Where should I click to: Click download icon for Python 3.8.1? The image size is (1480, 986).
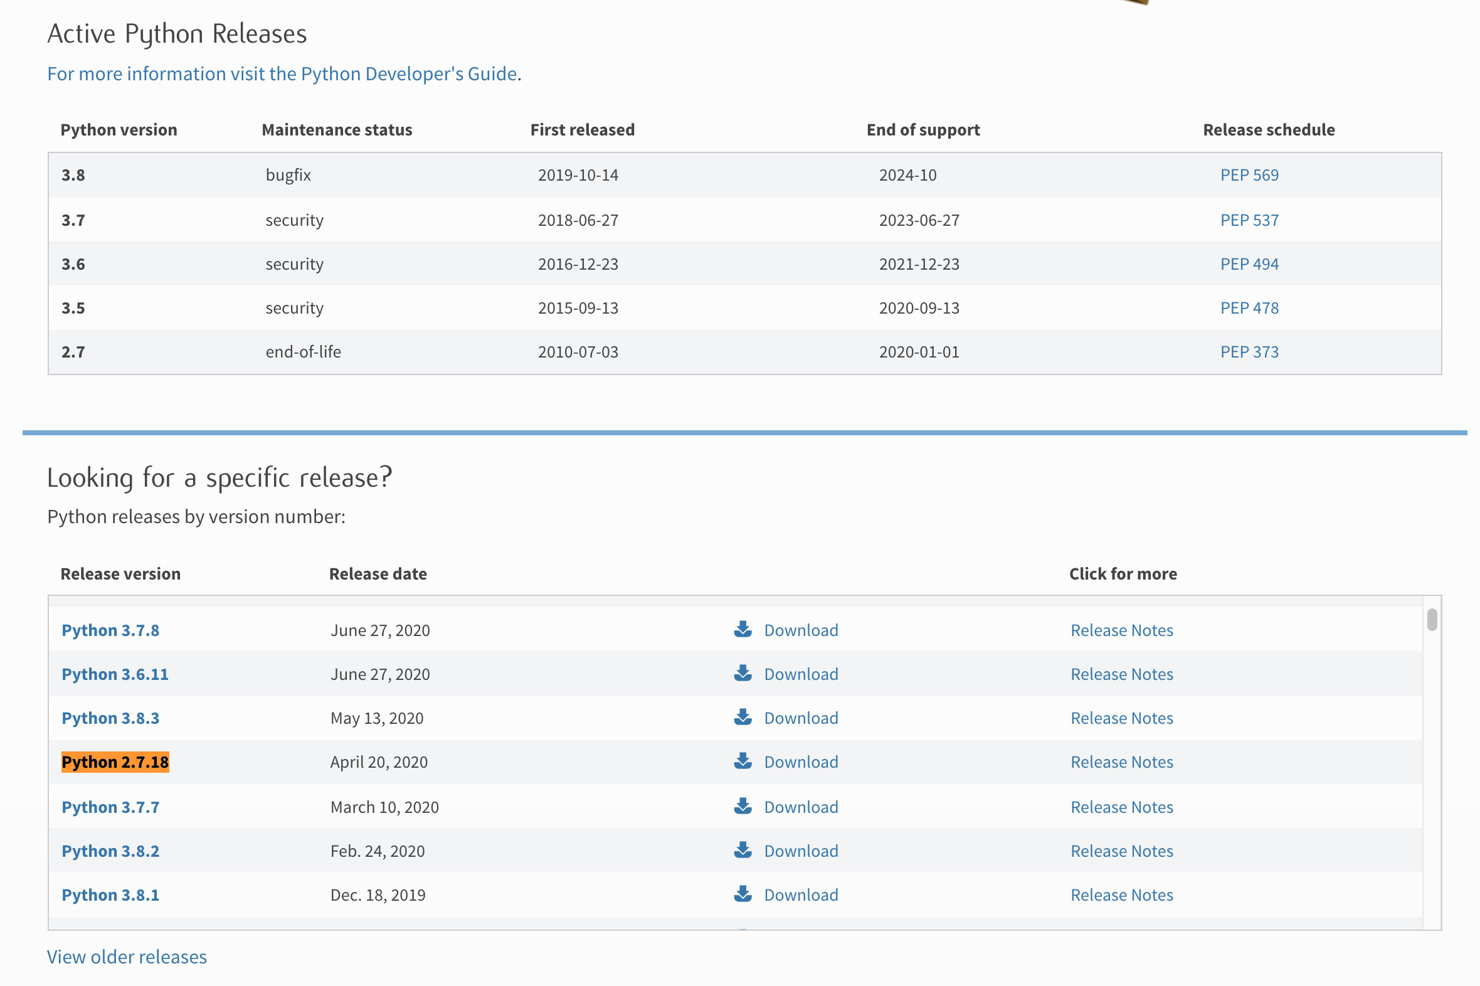(743, 895)
